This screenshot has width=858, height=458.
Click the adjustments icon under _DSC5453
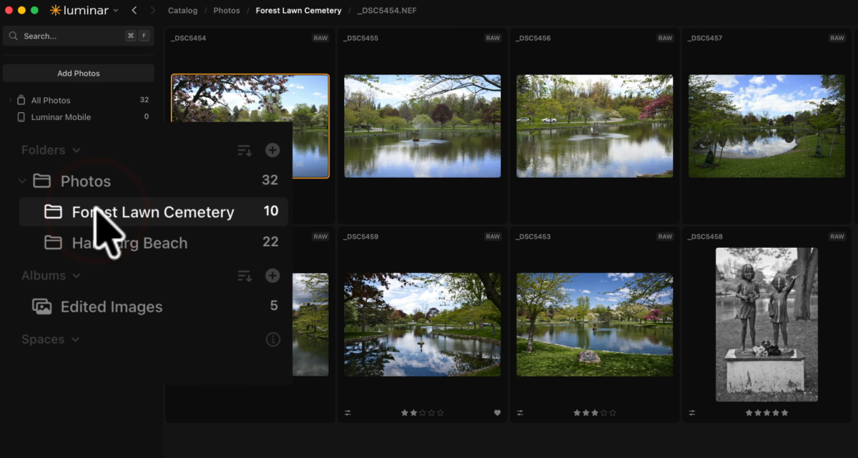click(520, 413)
